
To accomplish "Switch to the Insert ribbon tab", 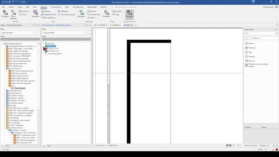I will [x=20, y=7].
